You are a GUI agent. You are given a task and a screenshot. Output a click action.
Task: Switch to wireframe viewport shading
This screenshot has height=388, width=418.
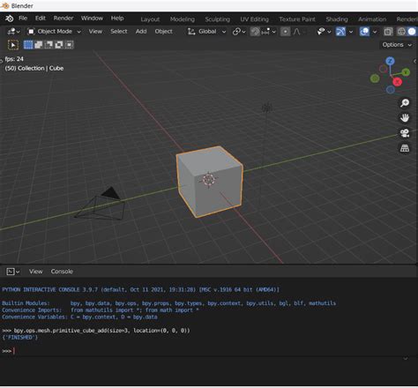[x=401, y=32]
